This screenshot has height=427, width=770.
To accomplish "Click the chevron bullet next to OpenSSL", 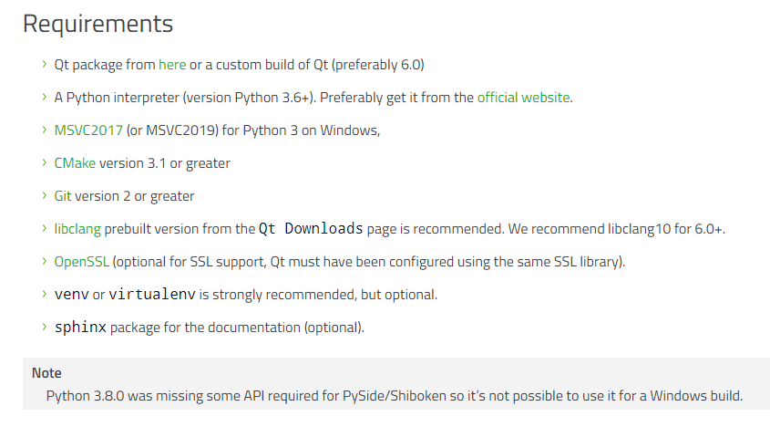I will click(45, 262).
